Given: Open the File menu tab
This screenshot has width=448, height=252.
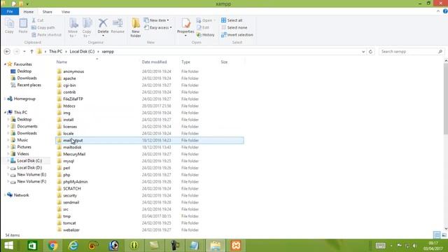Looking at the screenshot, I should click(10, 11).
